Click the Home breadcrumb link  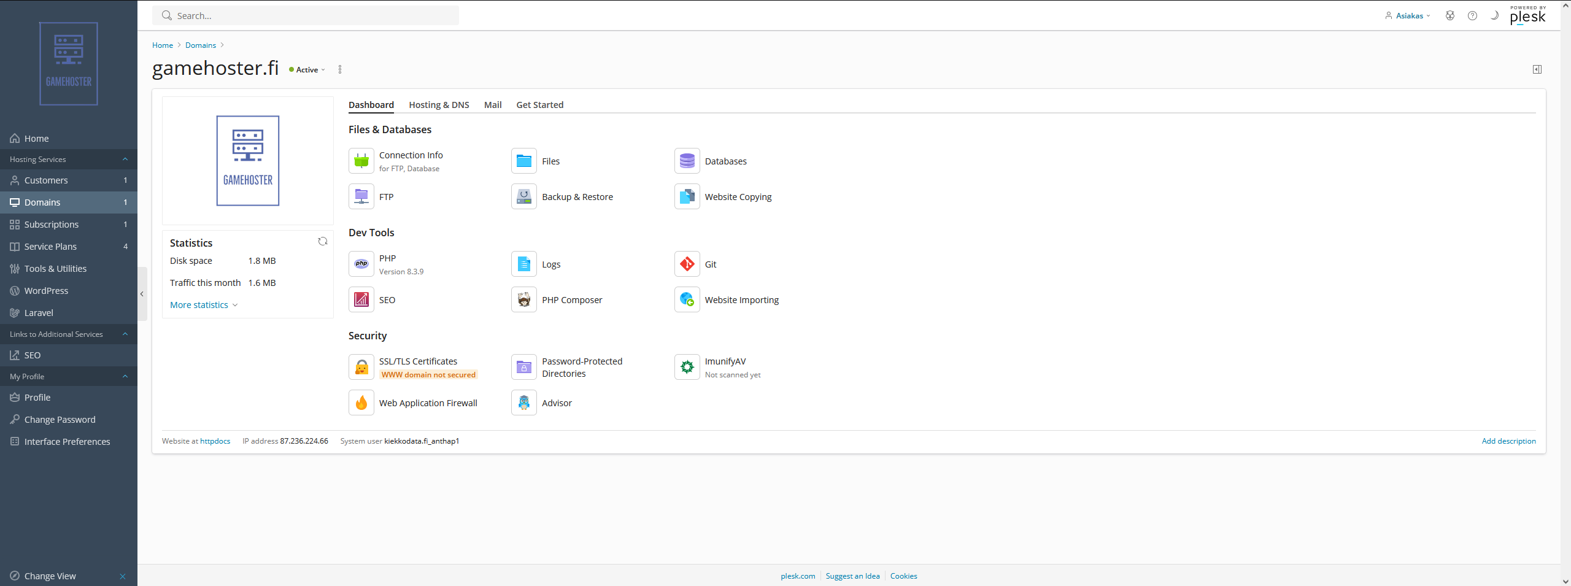click(163, 45)
